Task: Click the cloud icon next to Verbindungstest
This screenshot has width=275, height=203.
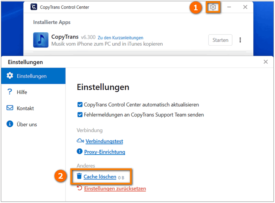Action: [x=80, y=141]
